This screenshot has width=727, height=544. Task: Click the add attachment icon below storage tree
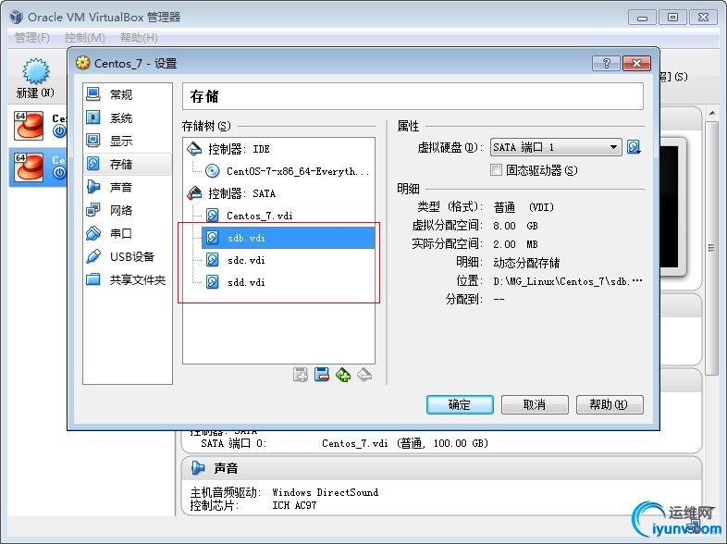[x=301, y=375]
